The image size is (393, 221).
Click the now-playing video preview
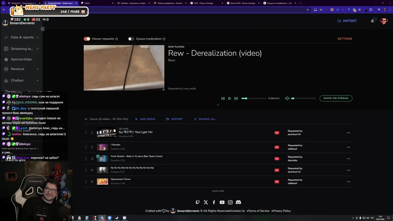point(124,68)
